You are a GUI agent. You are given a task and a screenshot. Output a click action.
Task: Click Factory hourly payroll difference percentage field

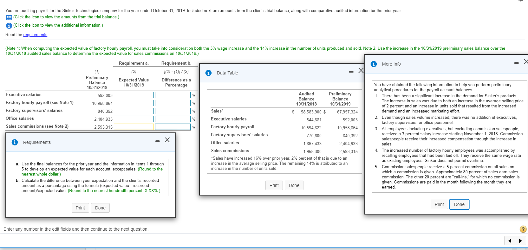[173, 103]
